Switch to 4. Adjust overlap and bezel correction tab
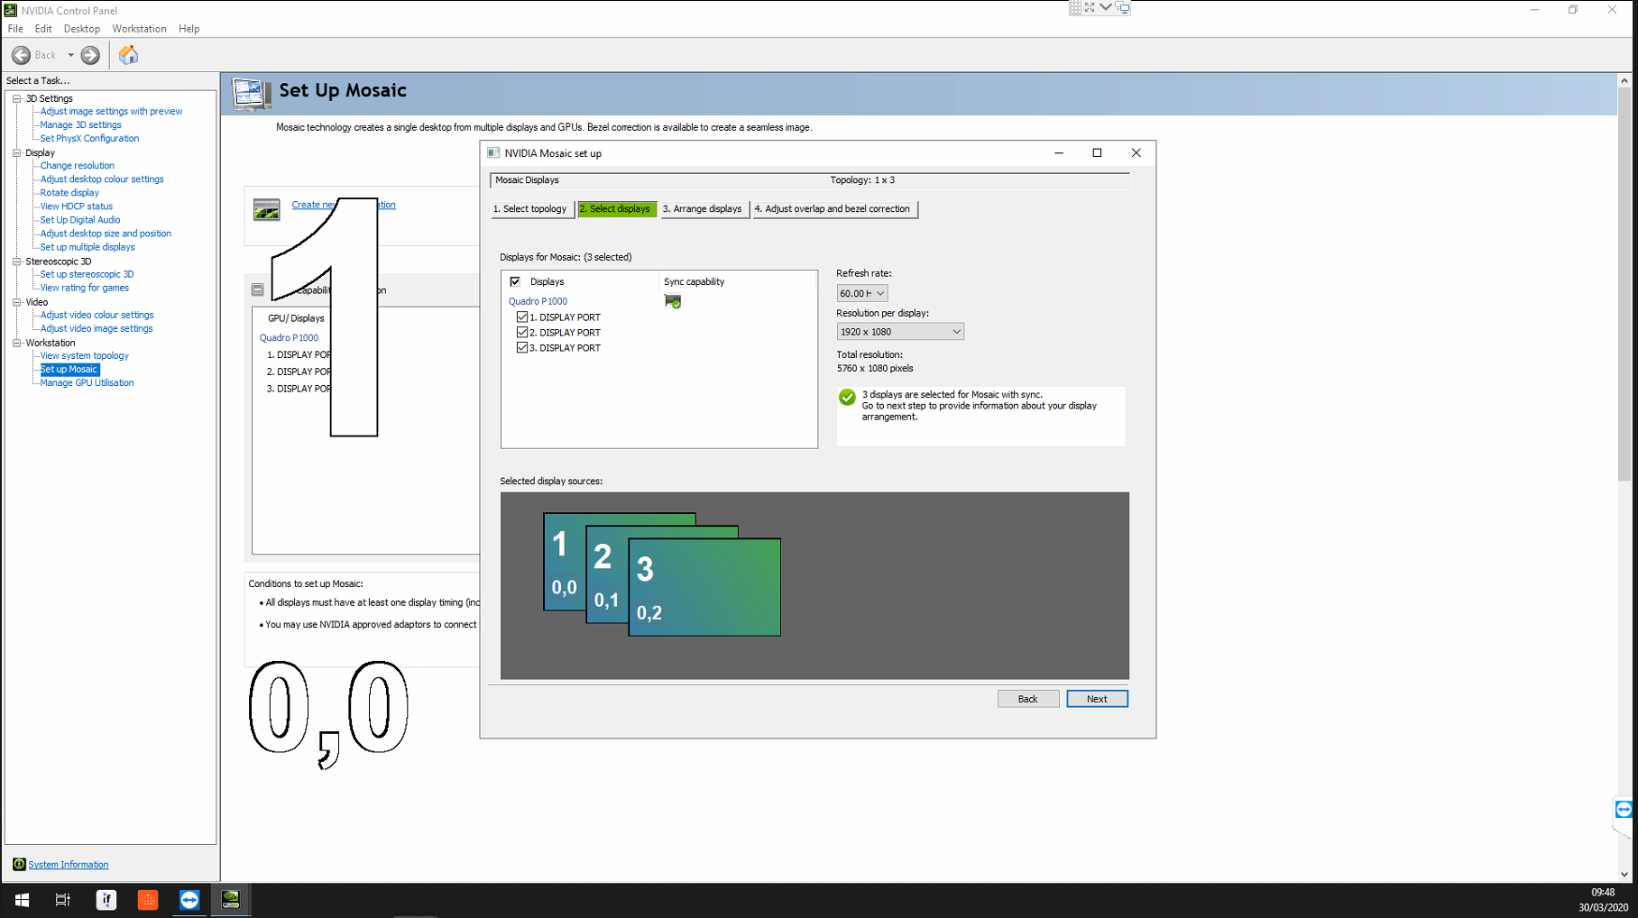The width and height of the screenshot is (1638, 918). pyautogui.click(x=834, y=208)
